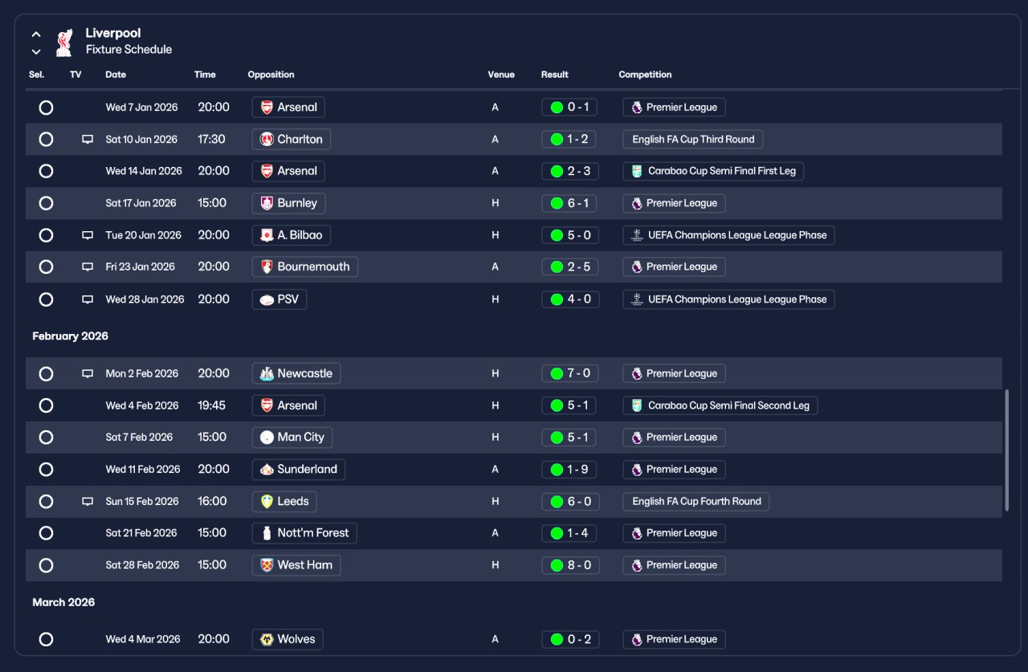The image size is (1028, 672).
Task: Click the green result dot for Sunderland 1-9
Action: [557, 470]
